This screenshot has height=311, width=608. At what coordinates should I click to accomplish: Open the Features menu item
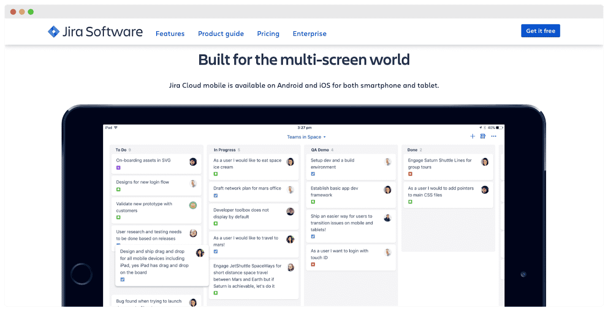pyautogui.click(x=170, y=34)
